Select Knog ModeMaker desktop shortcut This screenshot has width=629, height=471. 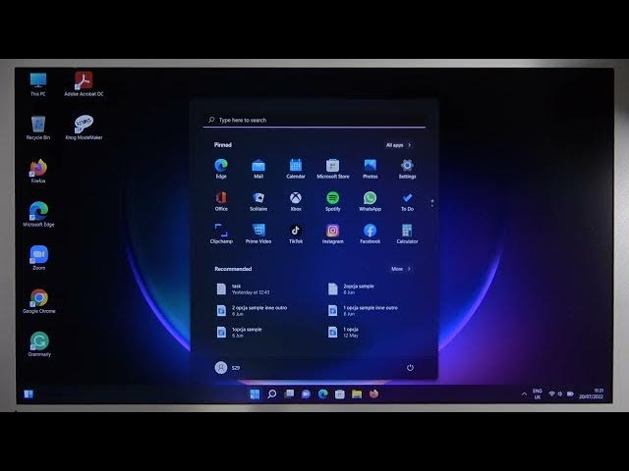pyautogui.click(x=84, y=128)
